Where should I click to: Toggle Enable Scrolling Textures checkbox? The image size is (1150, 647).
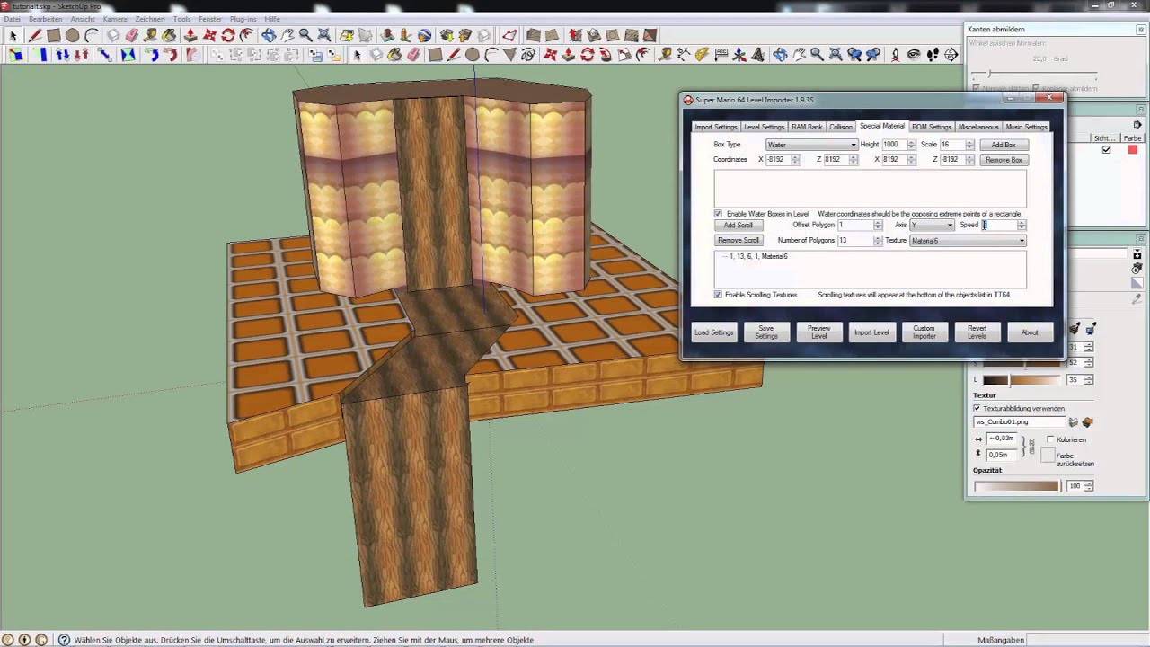click(718, 295)
